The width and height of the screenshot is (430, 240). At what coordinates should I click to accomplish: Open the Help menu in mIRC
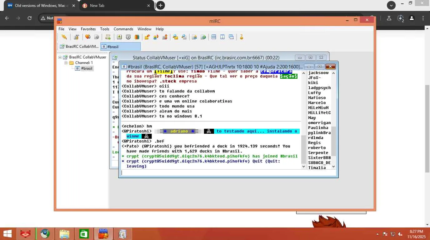[x=160, y=29]
